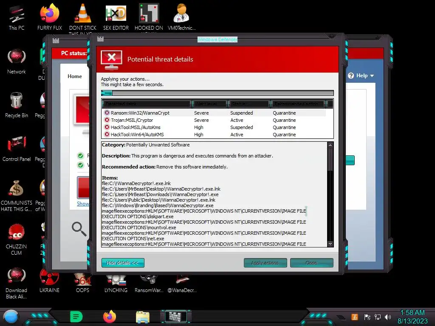Click Quarantine action for HackTool:Win64/AutoKMS
This screenshot has height=326, width=435.
pos(284,135)
